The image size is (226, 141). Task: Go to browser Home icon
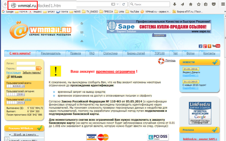pos(191,4)
